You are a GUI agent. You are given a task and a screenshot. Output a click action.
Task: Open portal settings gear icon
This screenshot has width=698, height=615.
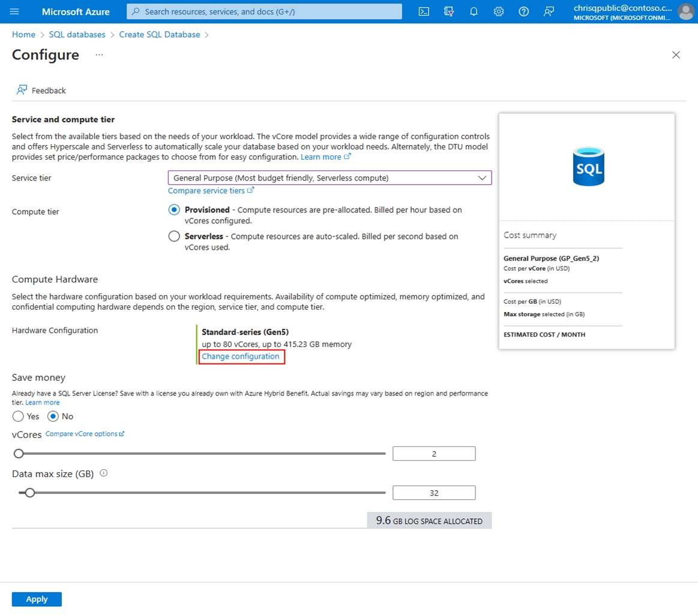pyautogui.click(x=499, y=11)
